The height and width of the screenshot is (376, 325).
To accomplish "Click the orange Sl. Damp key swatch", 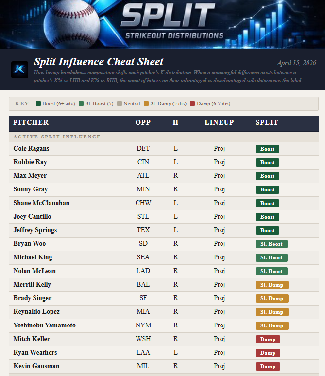I will pos(146,103).
